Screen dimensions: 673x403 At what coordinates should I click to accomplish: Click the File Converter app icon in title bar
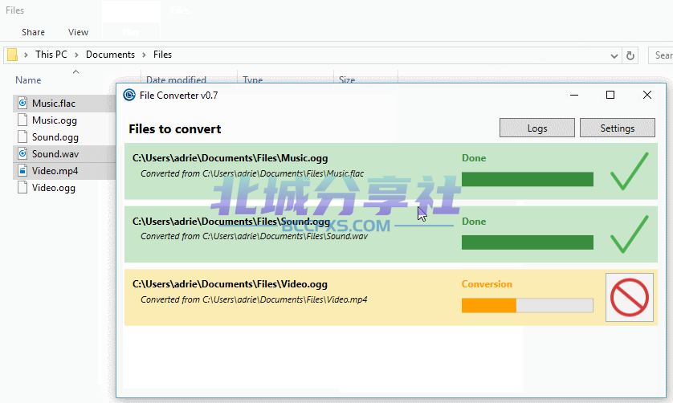(129, 95)
